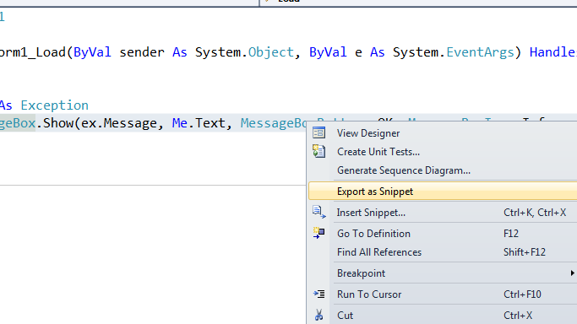Viewport: 577px width, 324px height.
Task: Click the Run To Cursor icon
Action: point(319,294)
